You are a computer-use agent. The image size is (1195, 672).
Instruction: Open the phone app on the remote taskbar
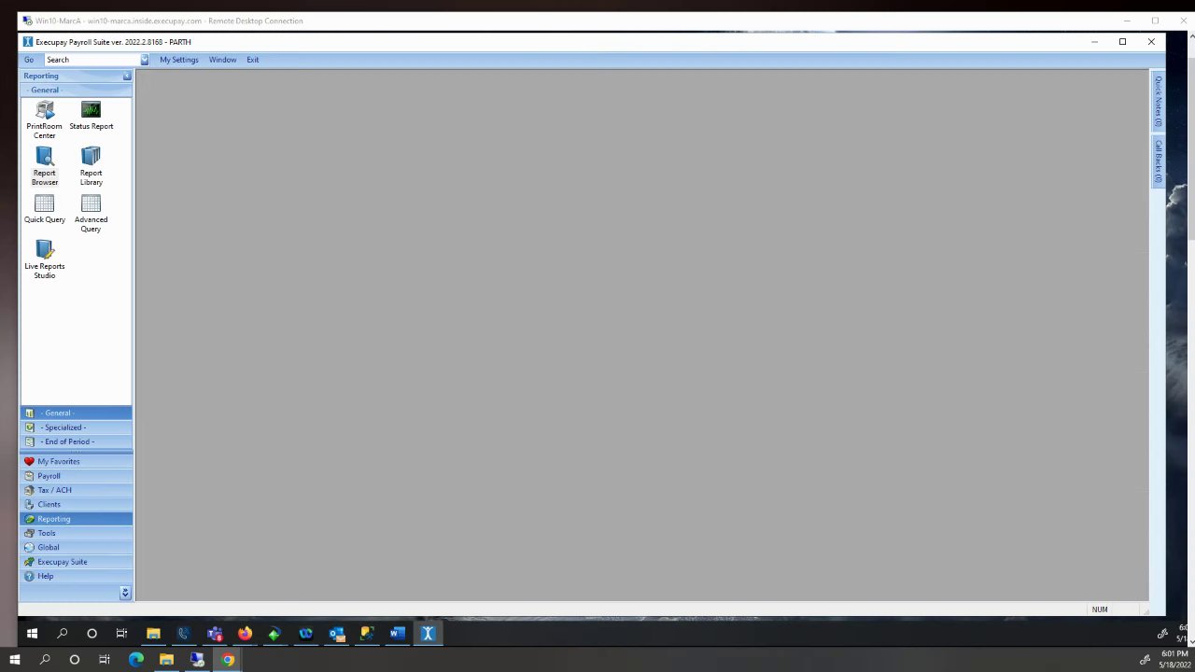click(x=184, y=634)
